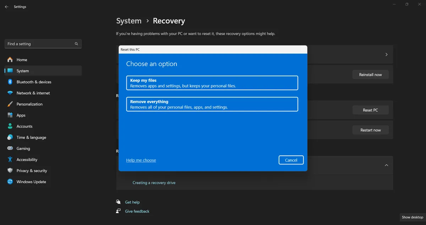Open the Accounts settings page
This screenshot has height=225, width=426.
[x=43, y=126]
